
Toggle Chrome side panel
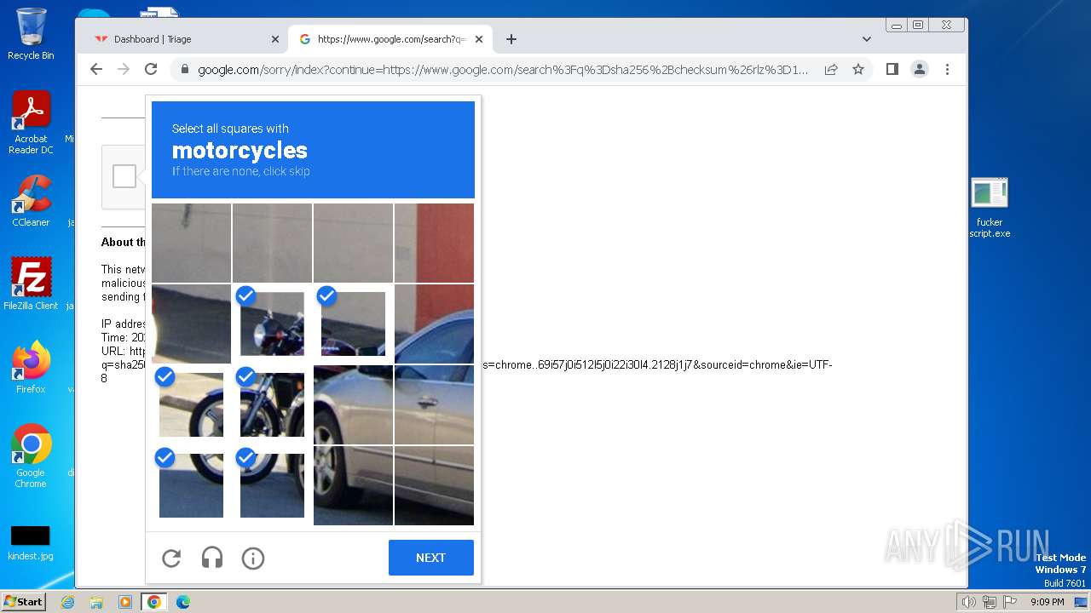pos(892,70)
